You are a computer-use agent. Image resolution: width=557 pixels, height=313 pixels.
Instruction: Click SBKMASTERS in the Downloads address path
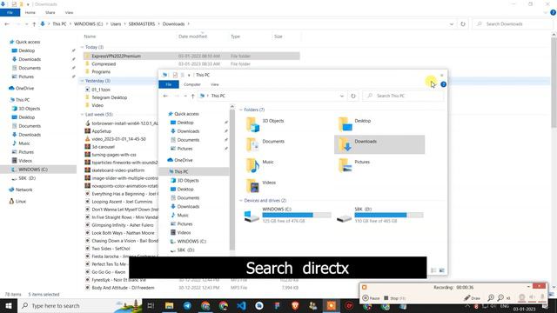142,24
